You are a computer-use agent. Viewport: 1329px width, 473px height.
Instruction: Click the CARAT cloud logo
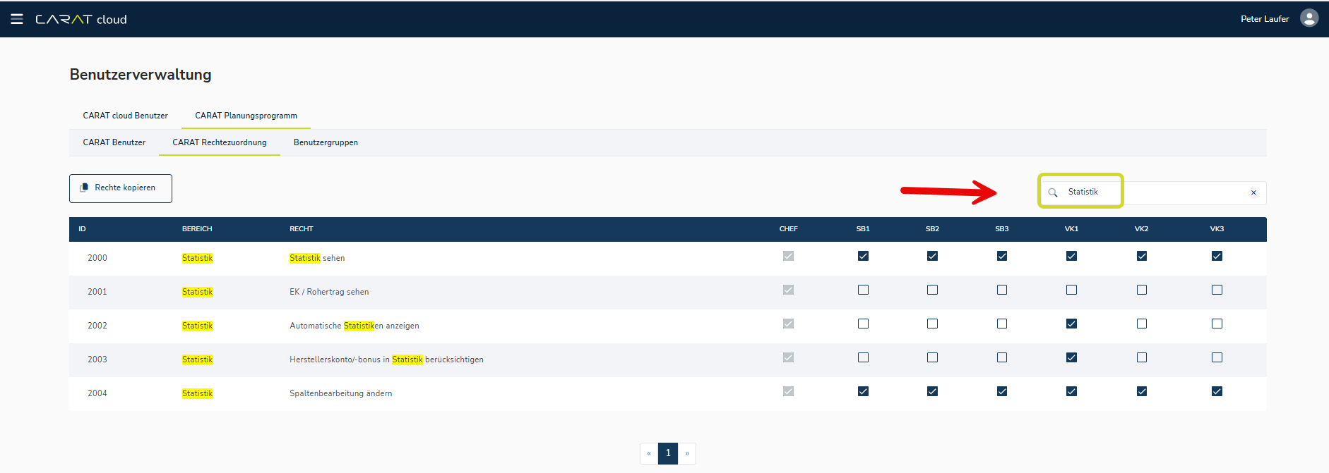pyautogui.click(x=81, y=19)
